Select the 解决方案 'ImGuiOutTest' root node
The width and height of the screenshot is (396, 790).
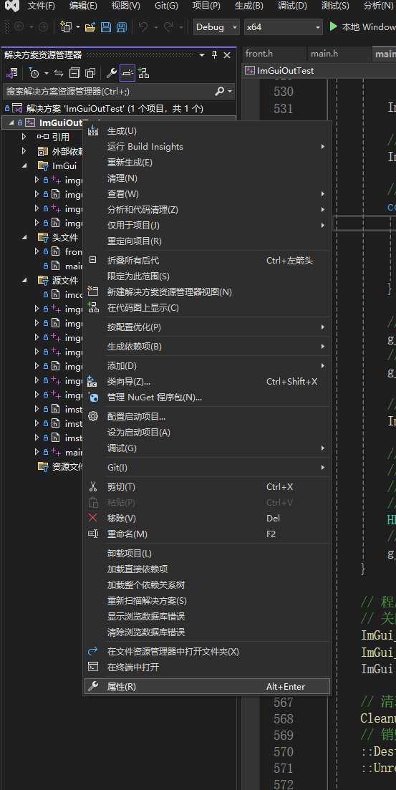coord(115,108)
